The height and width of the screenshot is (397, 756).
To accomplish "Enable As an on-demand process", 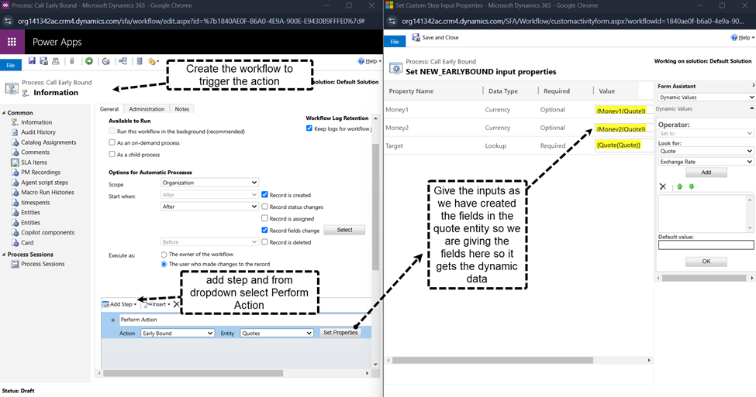I will (112, 142).
